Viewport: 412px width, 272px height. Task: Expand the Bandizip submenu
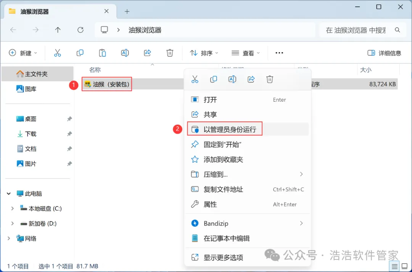(x=301, y=223)
